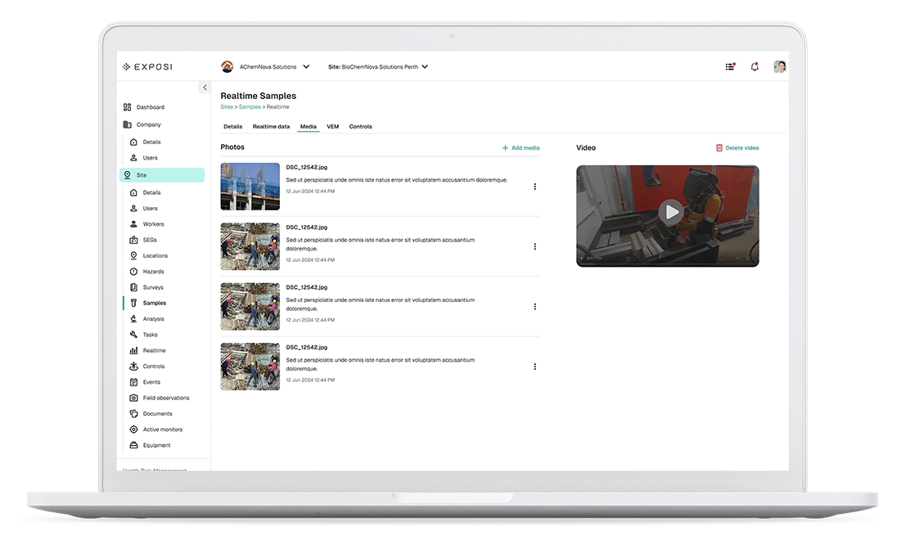Open Documents in the sidebar
This screenshot has width=901, height=559.
(x=157, y=413)
